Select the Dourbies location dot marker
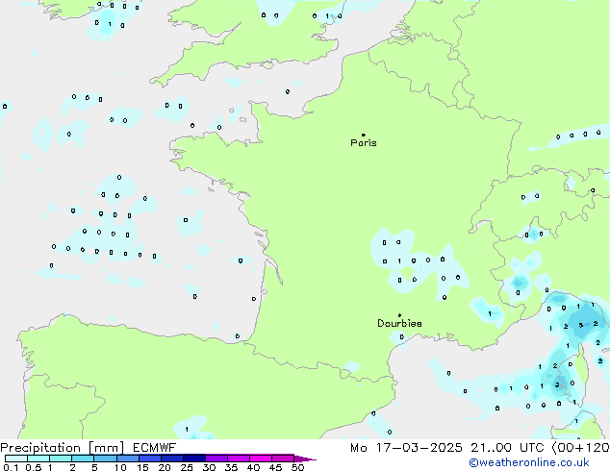 [x=399, y=315]
